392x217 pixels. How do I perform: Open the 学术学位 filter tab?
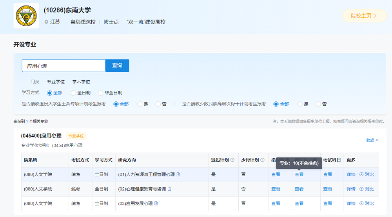click(x=81, y=81)
